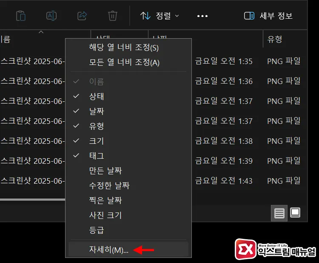319x263 pixels.
Task: Click the greyed 이름 menu entry
Action: (128, 81)
